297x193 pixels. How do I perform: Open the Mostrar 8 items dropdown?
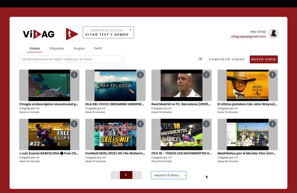[169, 175]
